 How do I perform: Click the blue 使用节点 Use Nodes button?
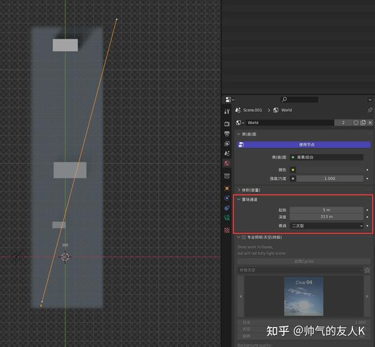pyautogui.click(x=304, y=144)
